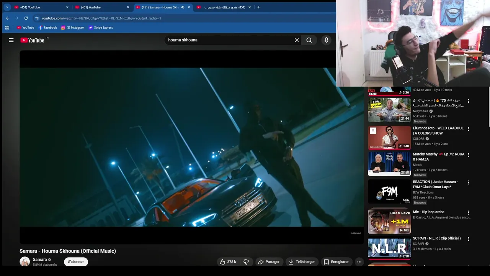Screen dimensions: 490x276
Task: Click the Partager share button
Action: tap(269, 262)
